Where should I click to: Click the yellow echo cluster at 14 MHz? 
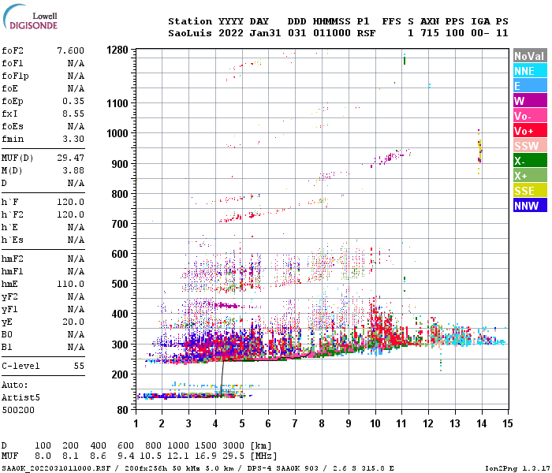click(479, 151)
